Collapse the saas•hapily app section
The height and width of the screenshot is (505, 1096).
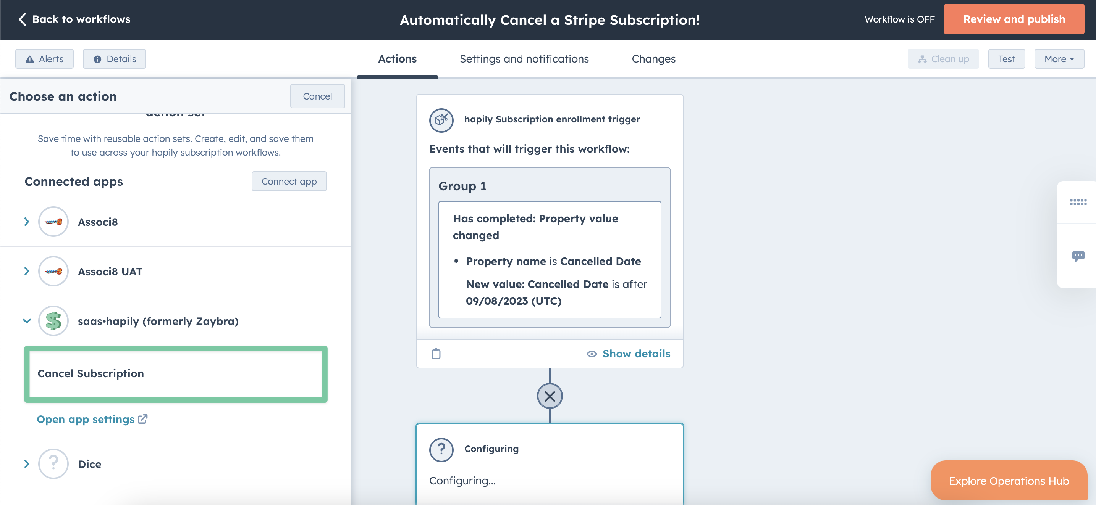(27, 321)
